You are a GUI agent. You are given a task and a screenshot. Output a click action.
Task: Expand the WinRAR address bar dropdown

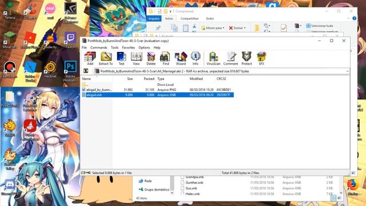pos(347,71)
